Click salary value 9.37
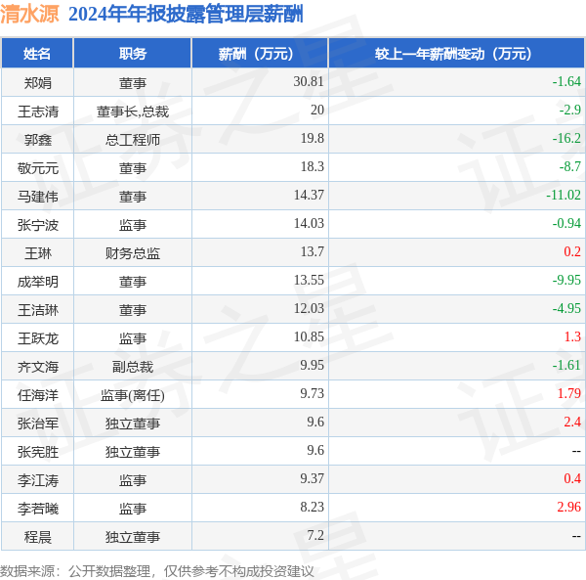This screenshot has height=580, width=586. point(313,479)
